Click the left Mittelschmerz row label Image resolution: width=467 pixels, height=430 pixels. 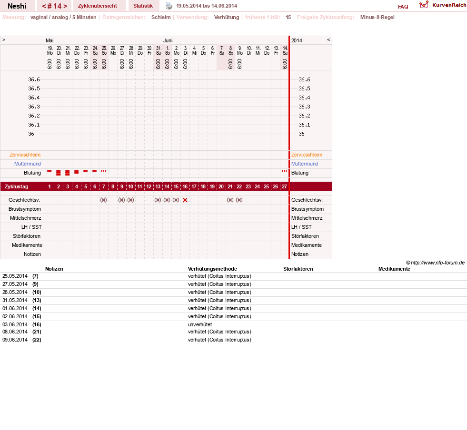25,218
